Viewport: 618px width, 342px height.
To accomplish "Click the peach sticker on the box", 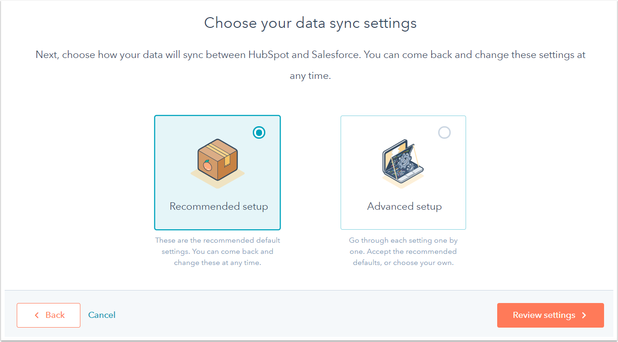I will (207, 165).
